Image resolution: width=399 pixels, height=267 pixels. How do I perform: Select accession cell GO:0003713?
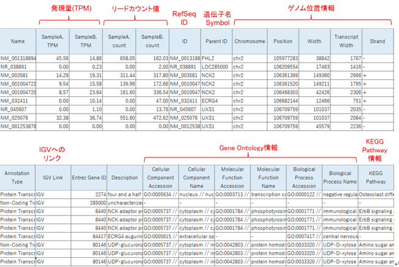pyautogui.click(x=232, y=195)
